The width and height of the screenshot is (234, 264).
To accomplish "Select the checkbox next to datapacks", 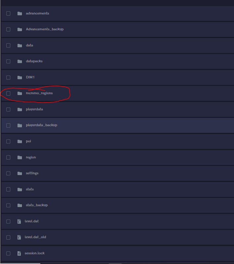I will 8,61.
